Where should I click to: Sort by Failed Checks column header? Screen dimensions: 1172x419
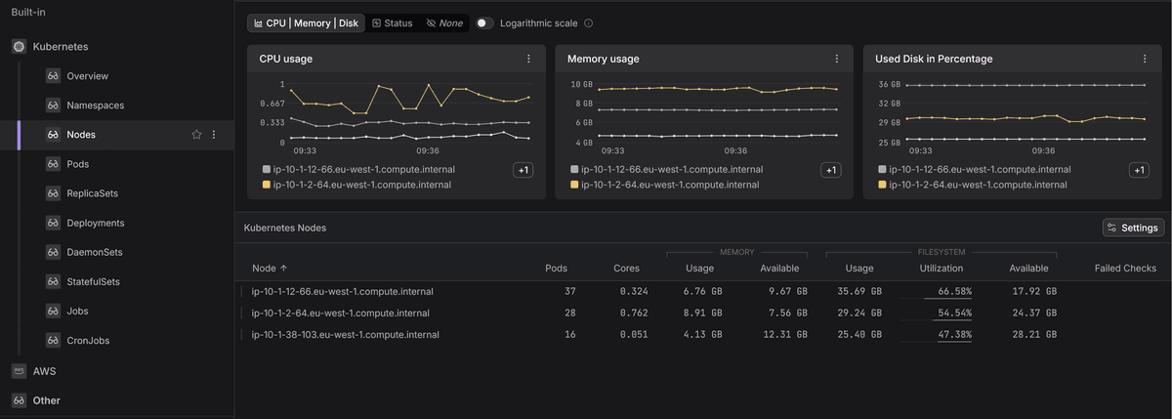coord(1125,268)
